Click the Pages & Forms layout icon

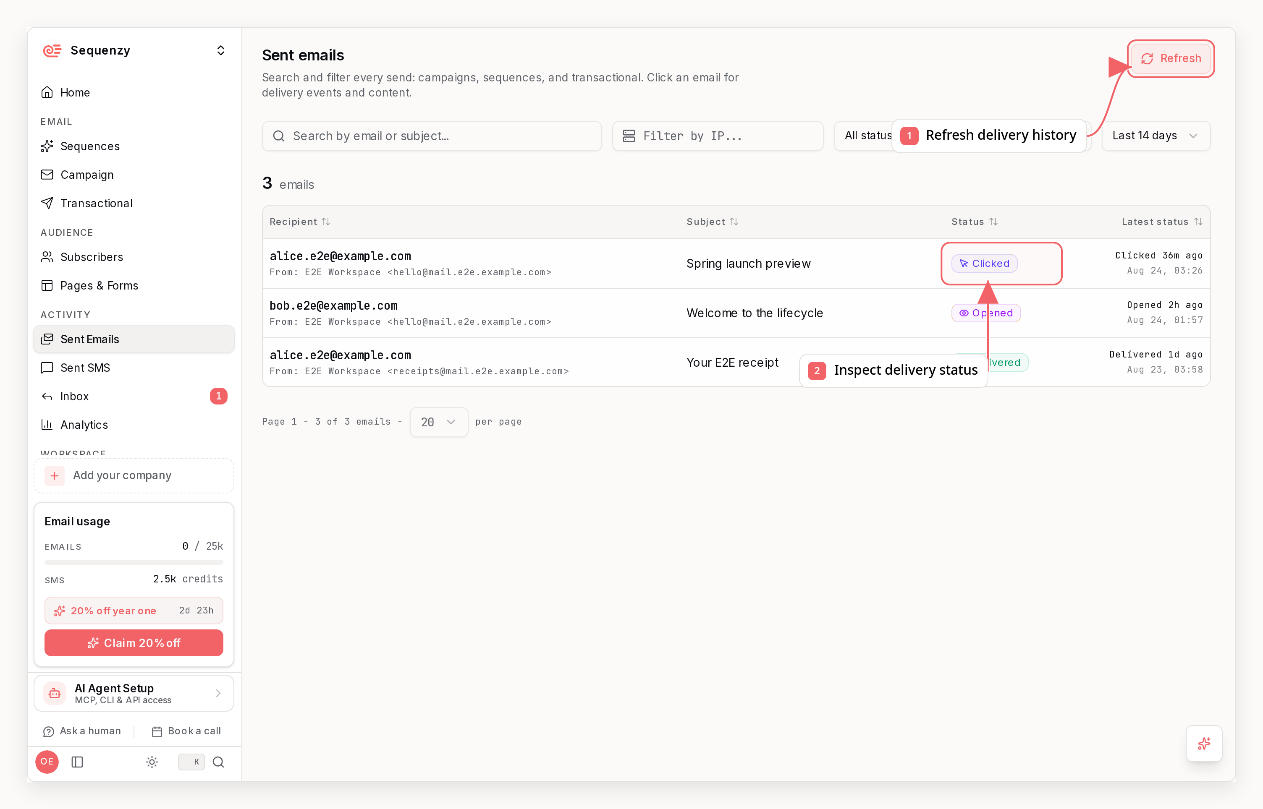[47, 285]
